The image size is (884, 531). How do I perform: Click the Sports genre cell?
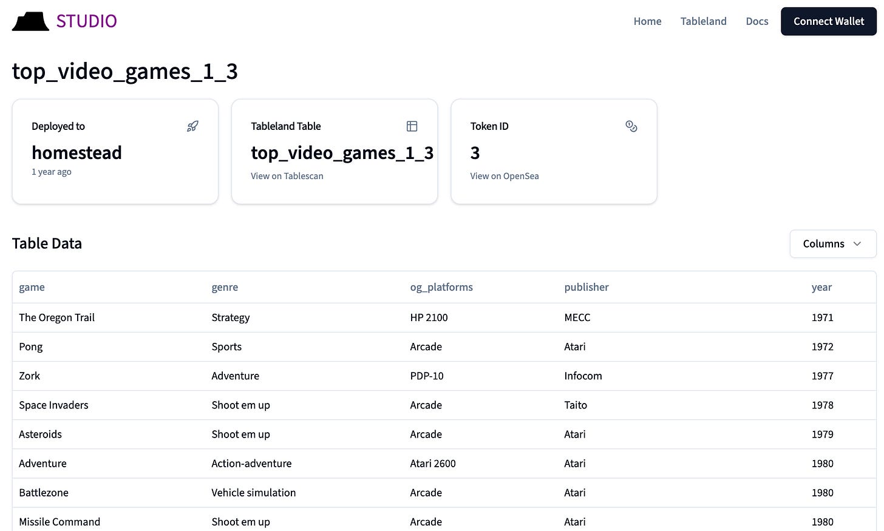point(226,347)
